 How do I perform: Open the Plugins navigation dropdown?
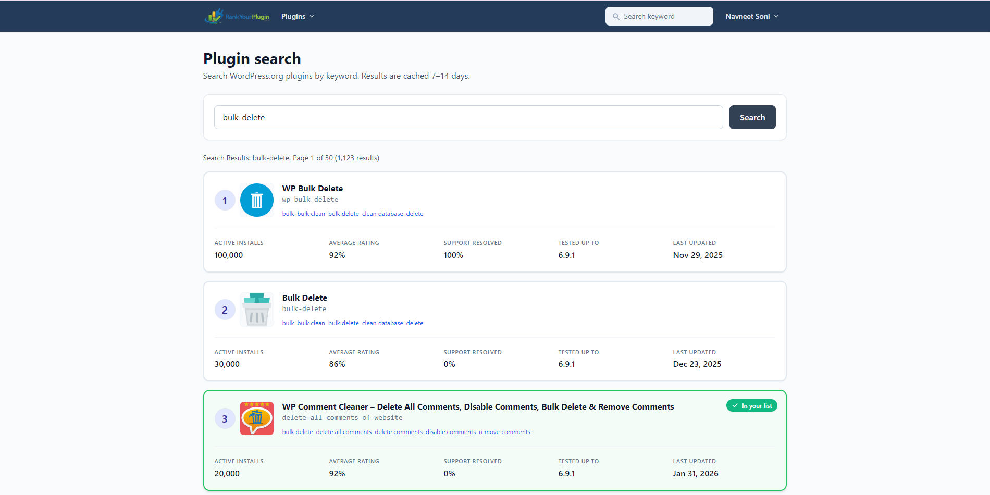pyautogui.click(x=297, y=16)
